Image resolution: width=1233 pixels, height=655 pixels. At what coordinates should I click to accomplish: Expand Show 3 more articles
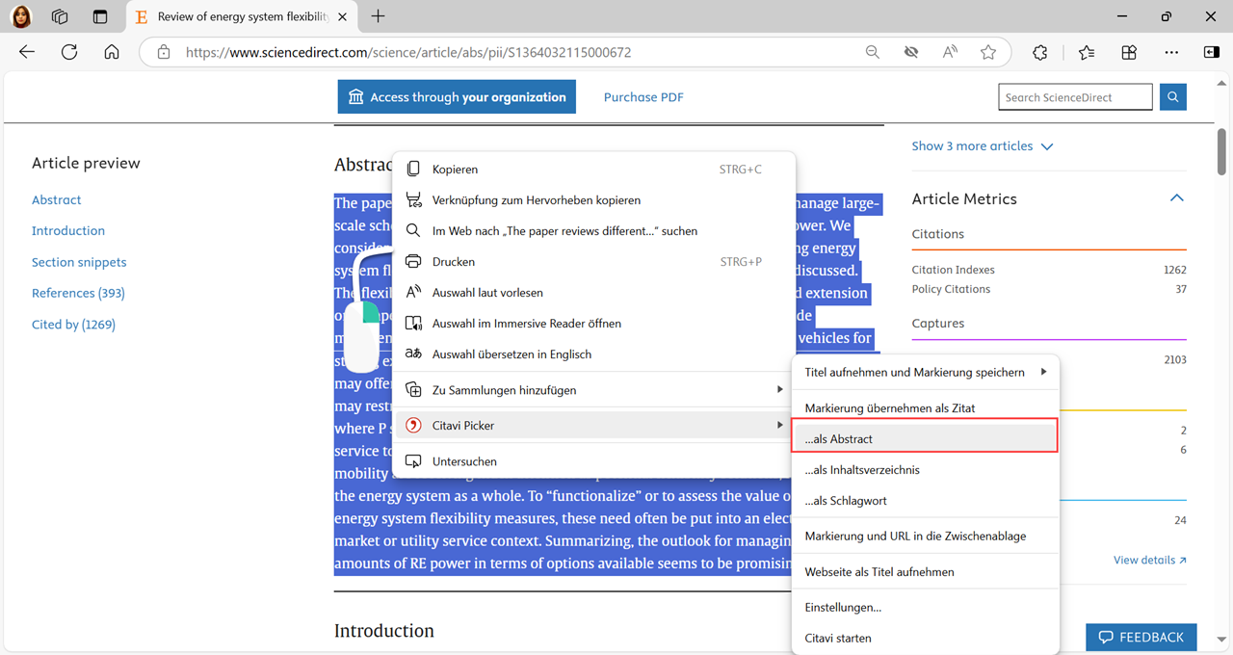[982, 146]
